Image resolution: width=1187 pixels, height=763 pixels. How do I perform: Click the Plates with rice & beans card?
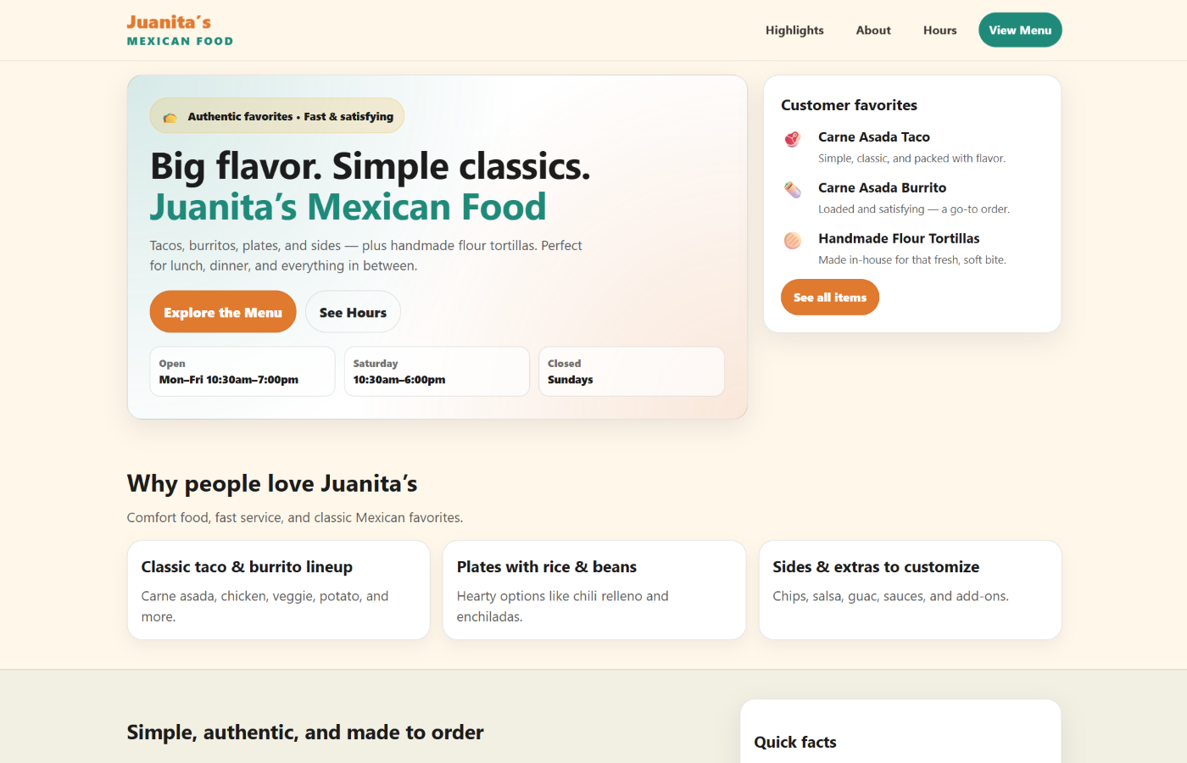(x=593, y=590)
